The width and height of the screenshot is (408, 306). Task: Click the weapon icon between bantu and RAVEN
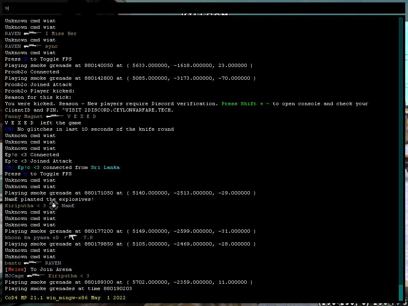33,263
